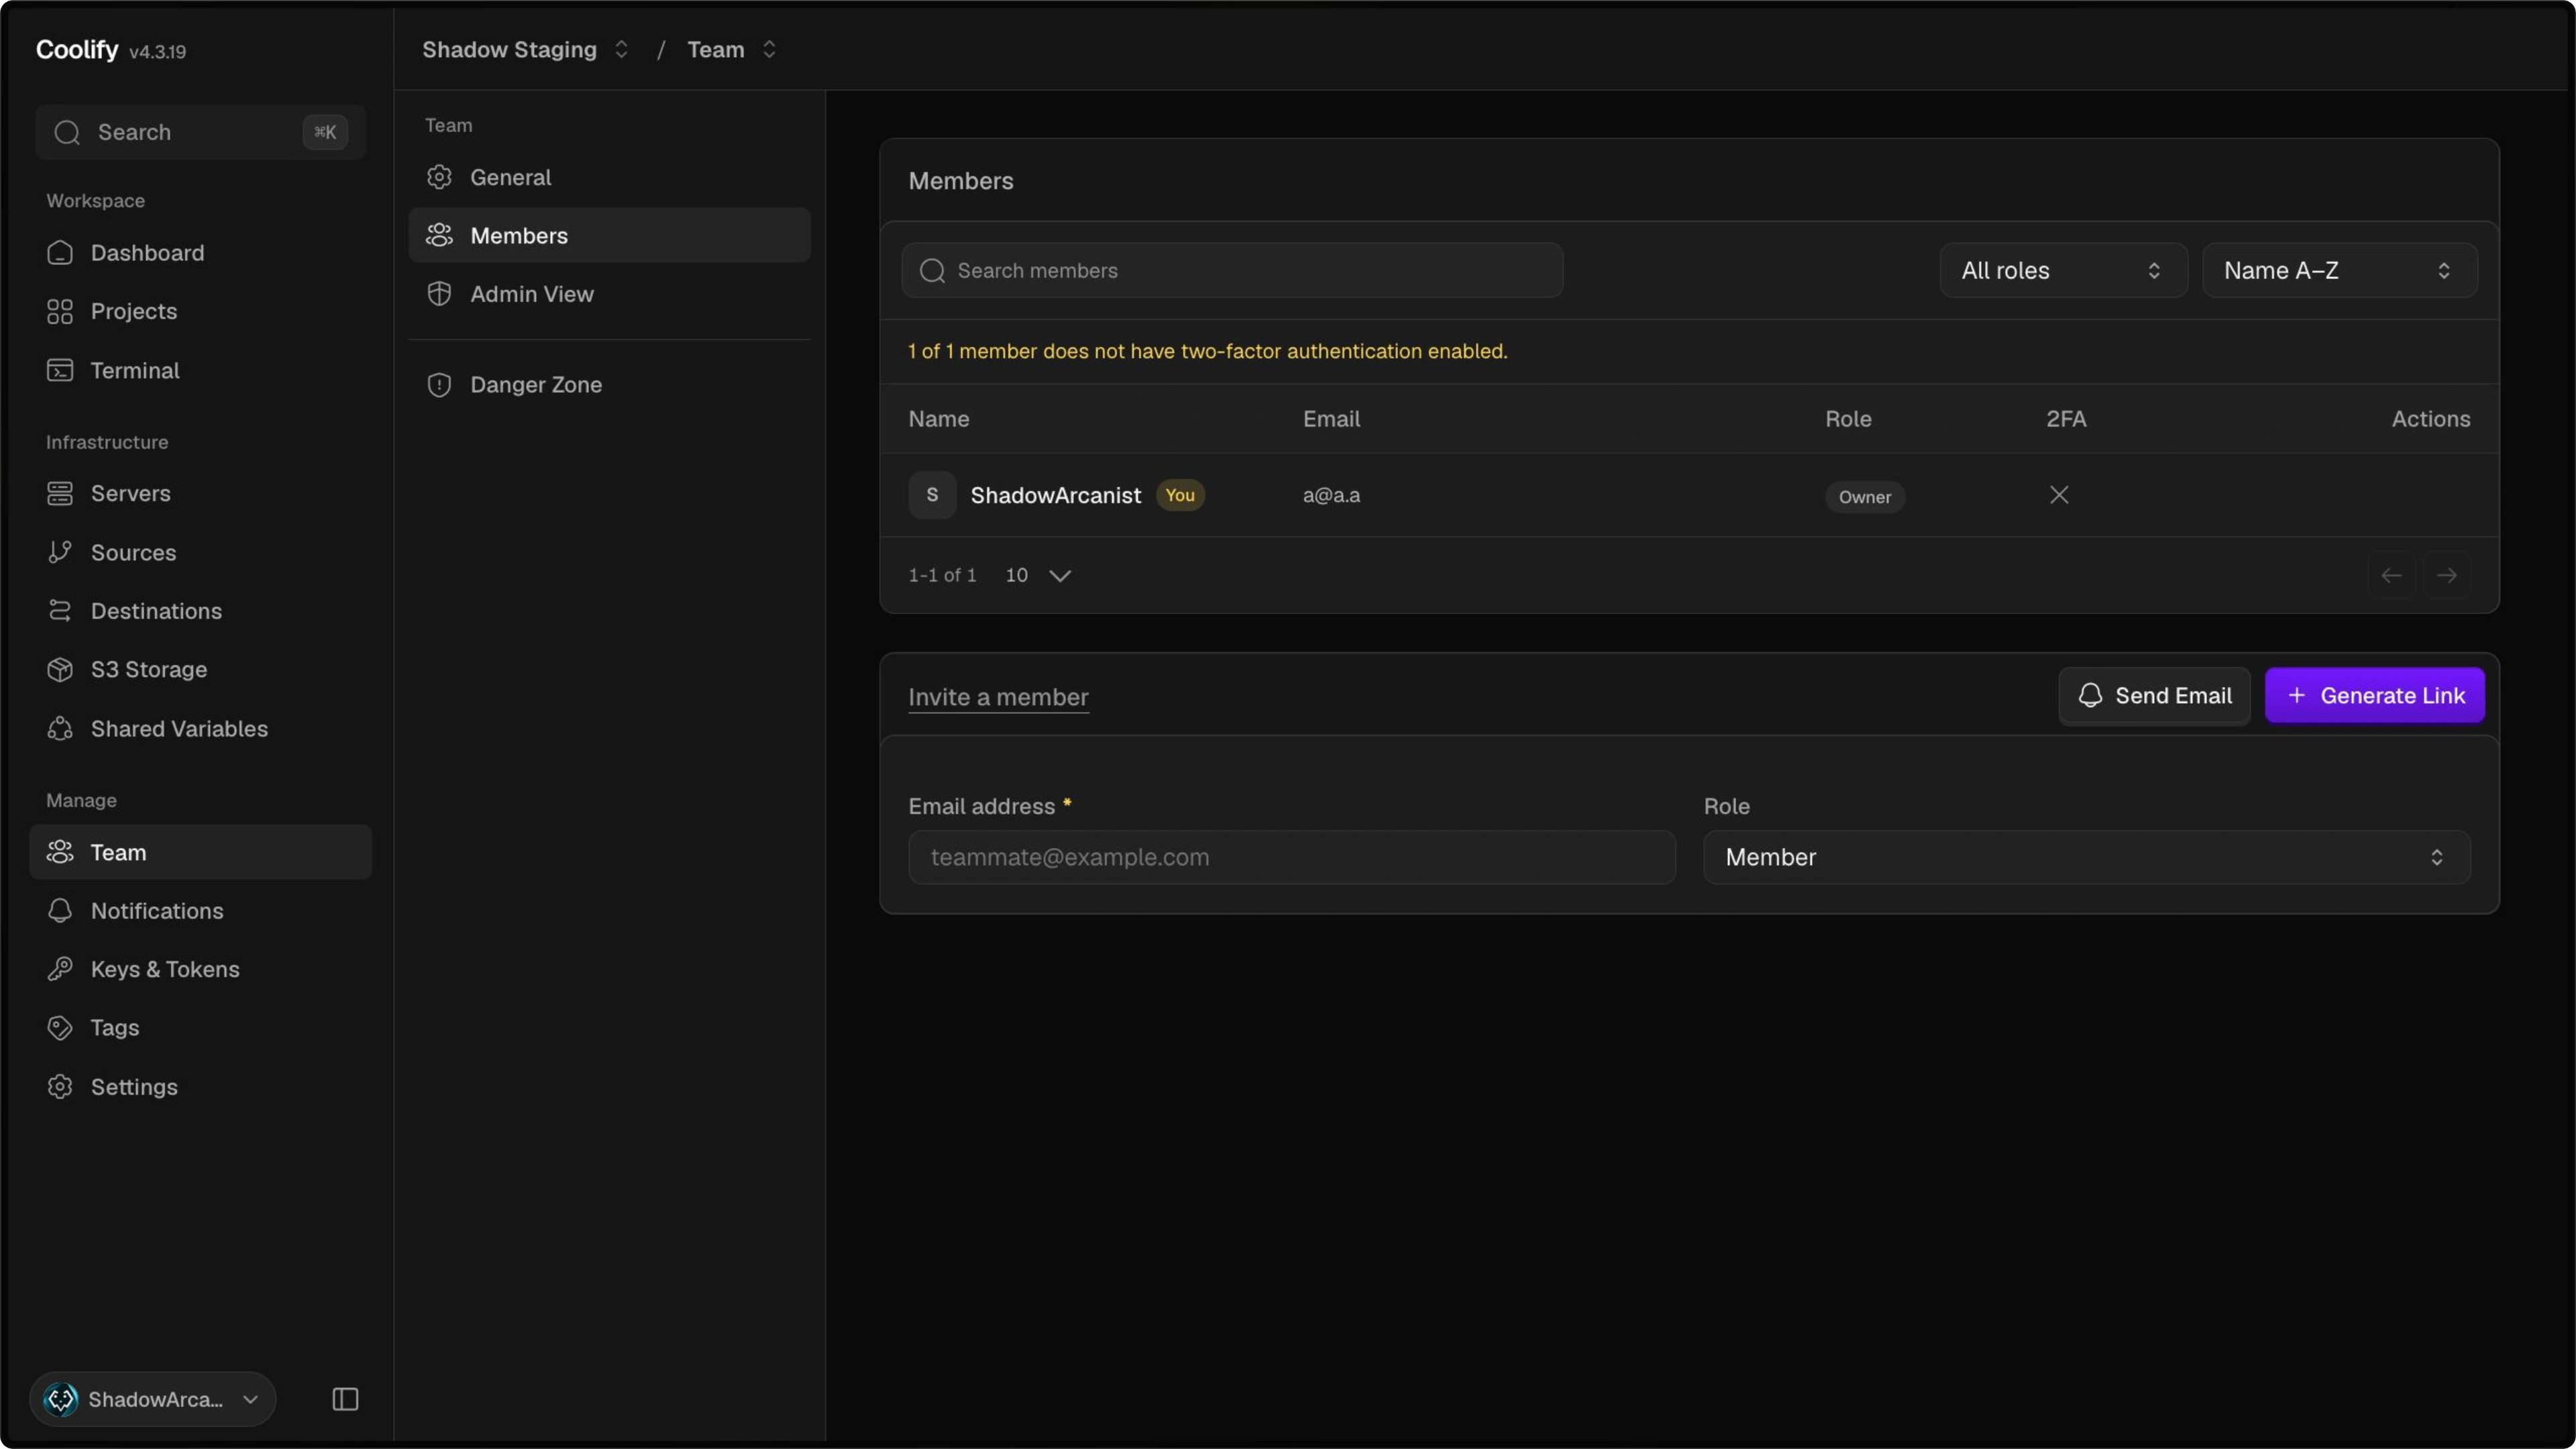Viewport: 2576px width, 1449px height.
Task: Focus the Email address input field
Action: [1292, 857]
